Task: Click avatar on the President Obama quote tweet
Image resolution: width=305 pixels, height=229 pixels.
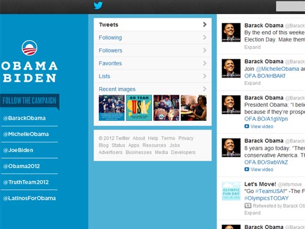Action: click(231, 104)
